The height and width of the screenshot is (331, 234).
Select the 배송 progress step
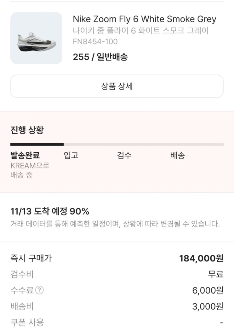(178, 155)
